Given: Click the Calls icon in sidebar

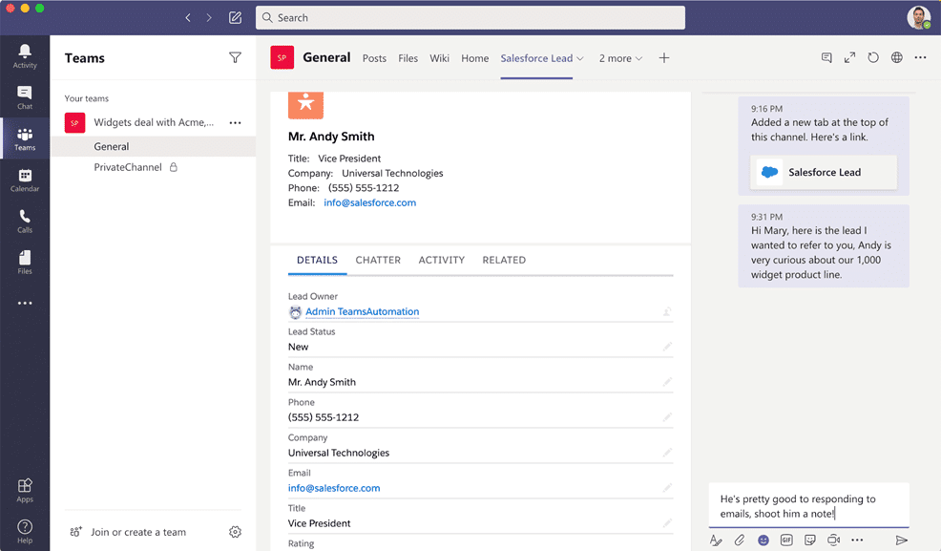Looking at the screenshot, I should [x=25, y=221].
